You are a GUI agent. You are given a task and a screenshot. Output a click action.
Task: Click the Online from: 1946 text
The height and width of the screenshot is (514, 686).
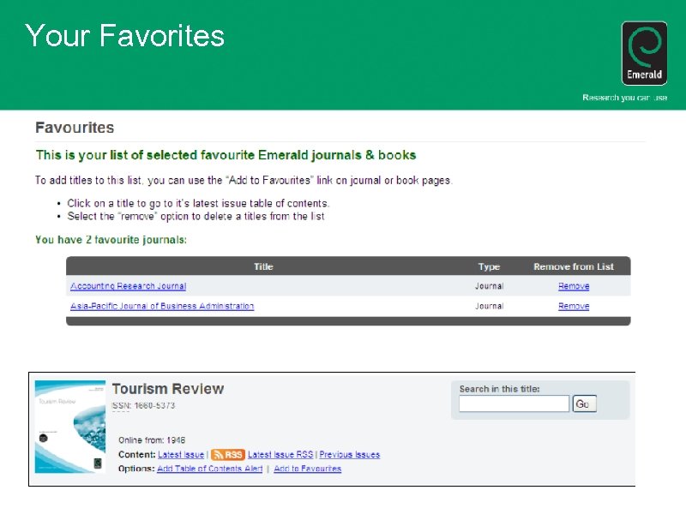[152, 440]
